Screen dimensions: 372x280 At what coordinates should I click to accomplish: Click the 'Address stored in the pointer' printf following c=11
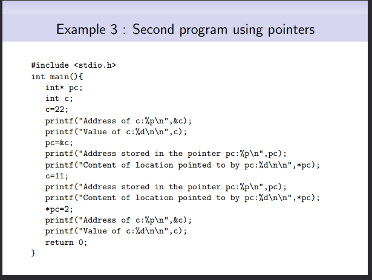pyautogui.click(x=166, y=187)
